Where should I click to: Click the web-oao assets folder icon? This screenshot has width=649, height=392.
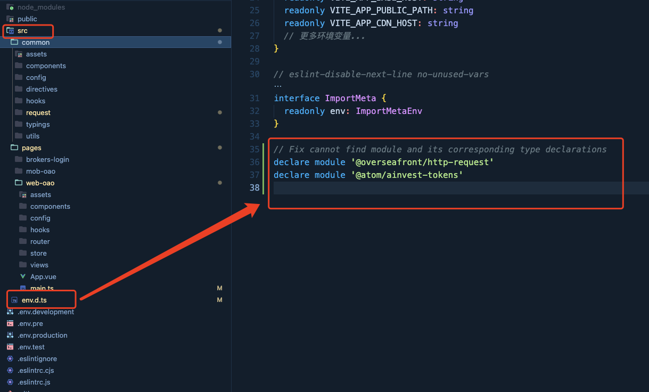pos(23,194)
